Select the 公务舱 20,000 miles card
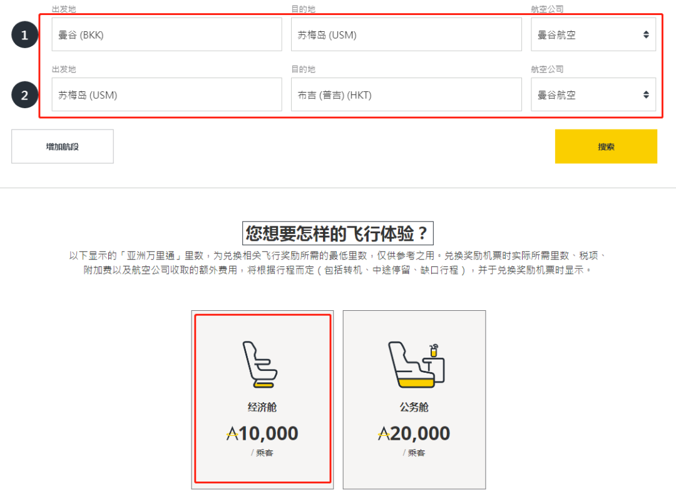Viewport: 676px width, 496px height. click(414, 399)
